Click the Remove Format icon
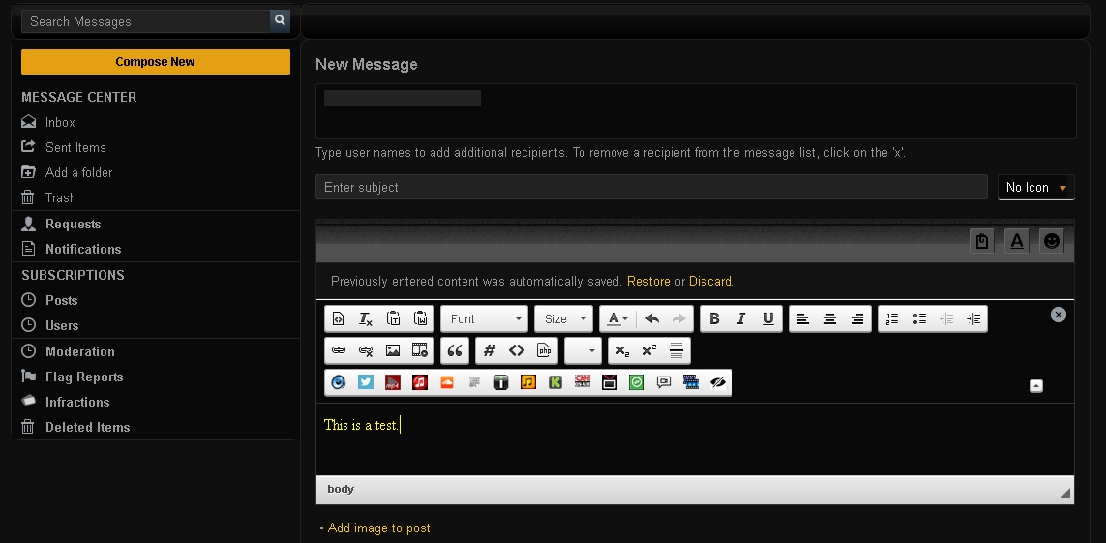The height and width of the screenshot is (543, 1106). point(366,318)
